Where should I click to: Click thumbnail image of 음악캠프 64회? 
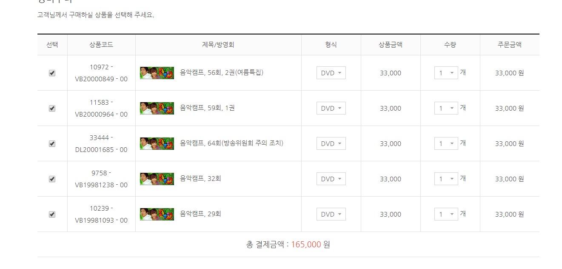click(157, 143)
